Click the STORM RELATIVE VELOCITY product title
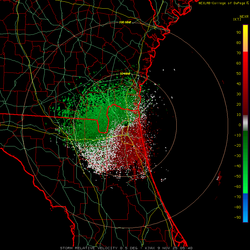The height and width of the screenshot is (250, 250). [x=89, y=248]
